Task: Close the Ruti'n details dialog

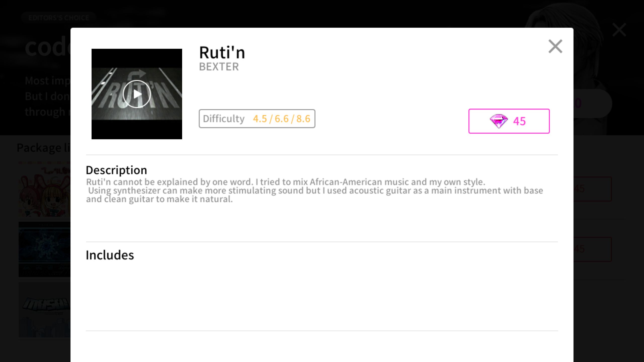Action: click(555, 46)
